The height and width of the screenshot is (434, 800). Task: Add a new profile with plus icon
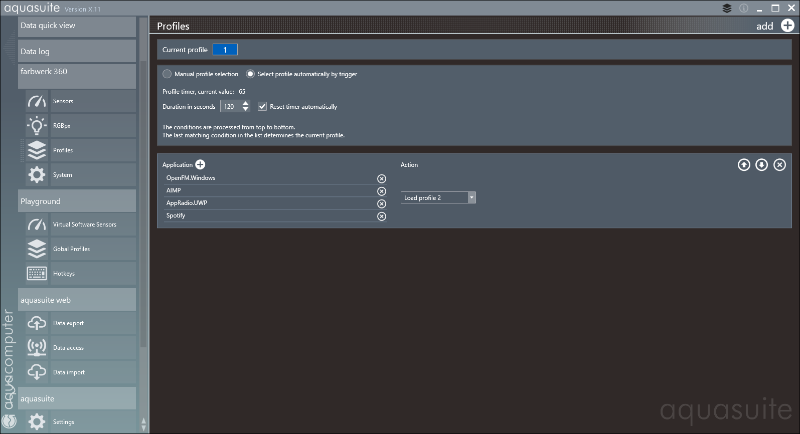[x=787, y=26]
